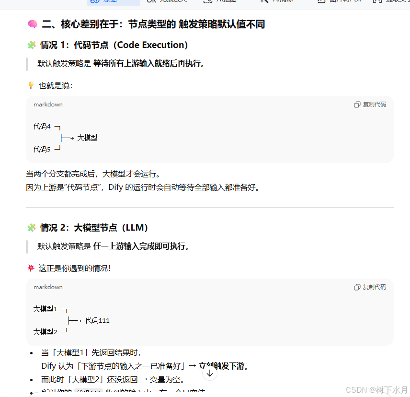This screenshot has width=410, height=397.
Task: Click heading 情况 2：大模型节点 (LLM)
Action: pyautogui.click(x=94, y=228)
